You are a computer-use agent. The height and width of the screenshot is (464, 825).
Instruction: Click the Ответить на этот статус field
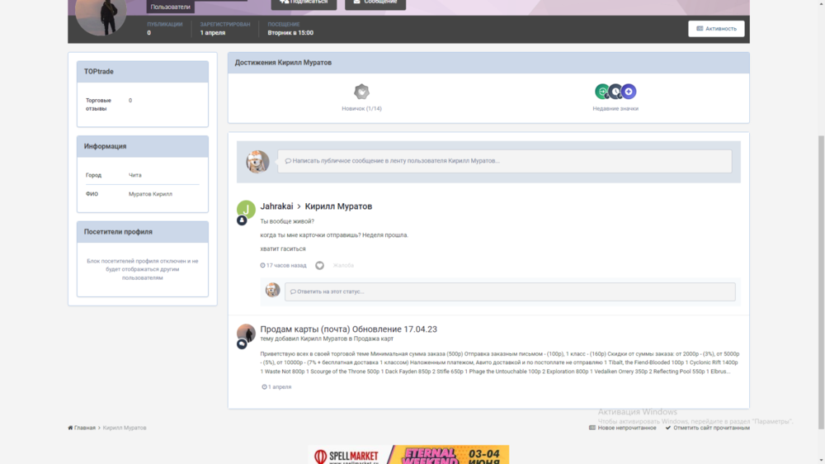pyautogui.click(x=510, y=291)
